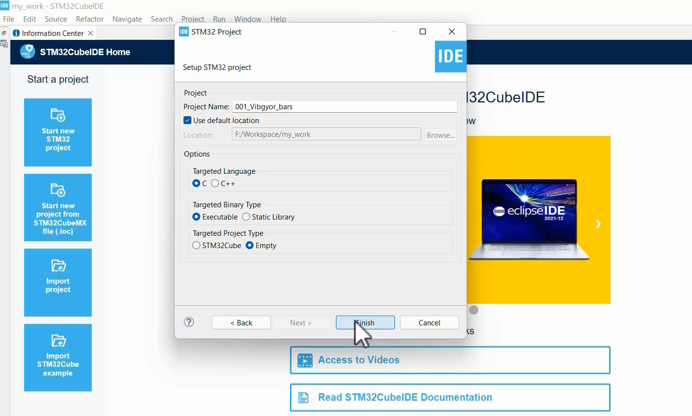Select STM32Cube project type
The height and width of the screenshot is (416, 692).
pyautogui.click(x=196, y=245)
